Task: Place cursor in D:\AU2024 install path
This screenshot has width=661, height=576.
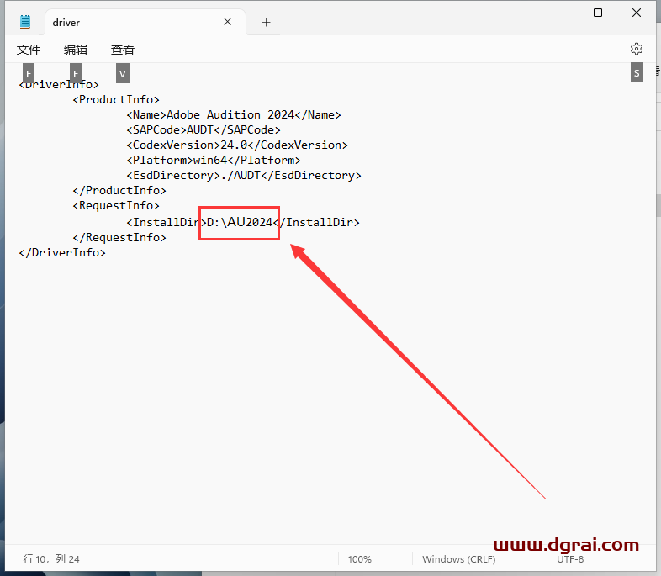Action: point(240,222)
